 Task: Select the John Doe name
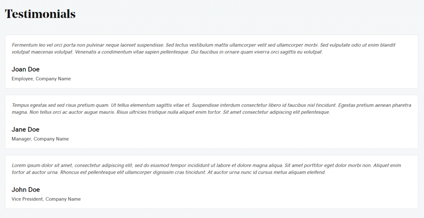26,189
